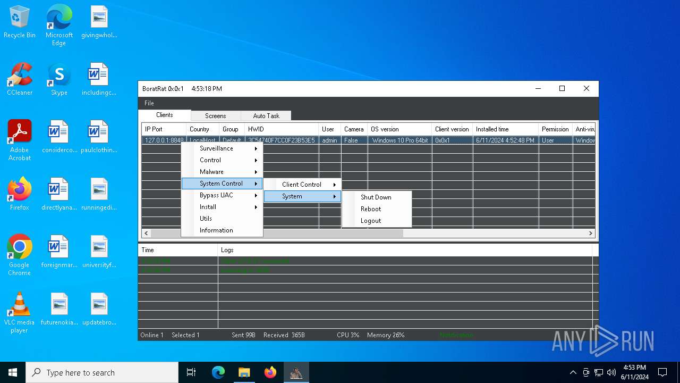Select the futurenokia... image file icon

(x=59, y=310)
